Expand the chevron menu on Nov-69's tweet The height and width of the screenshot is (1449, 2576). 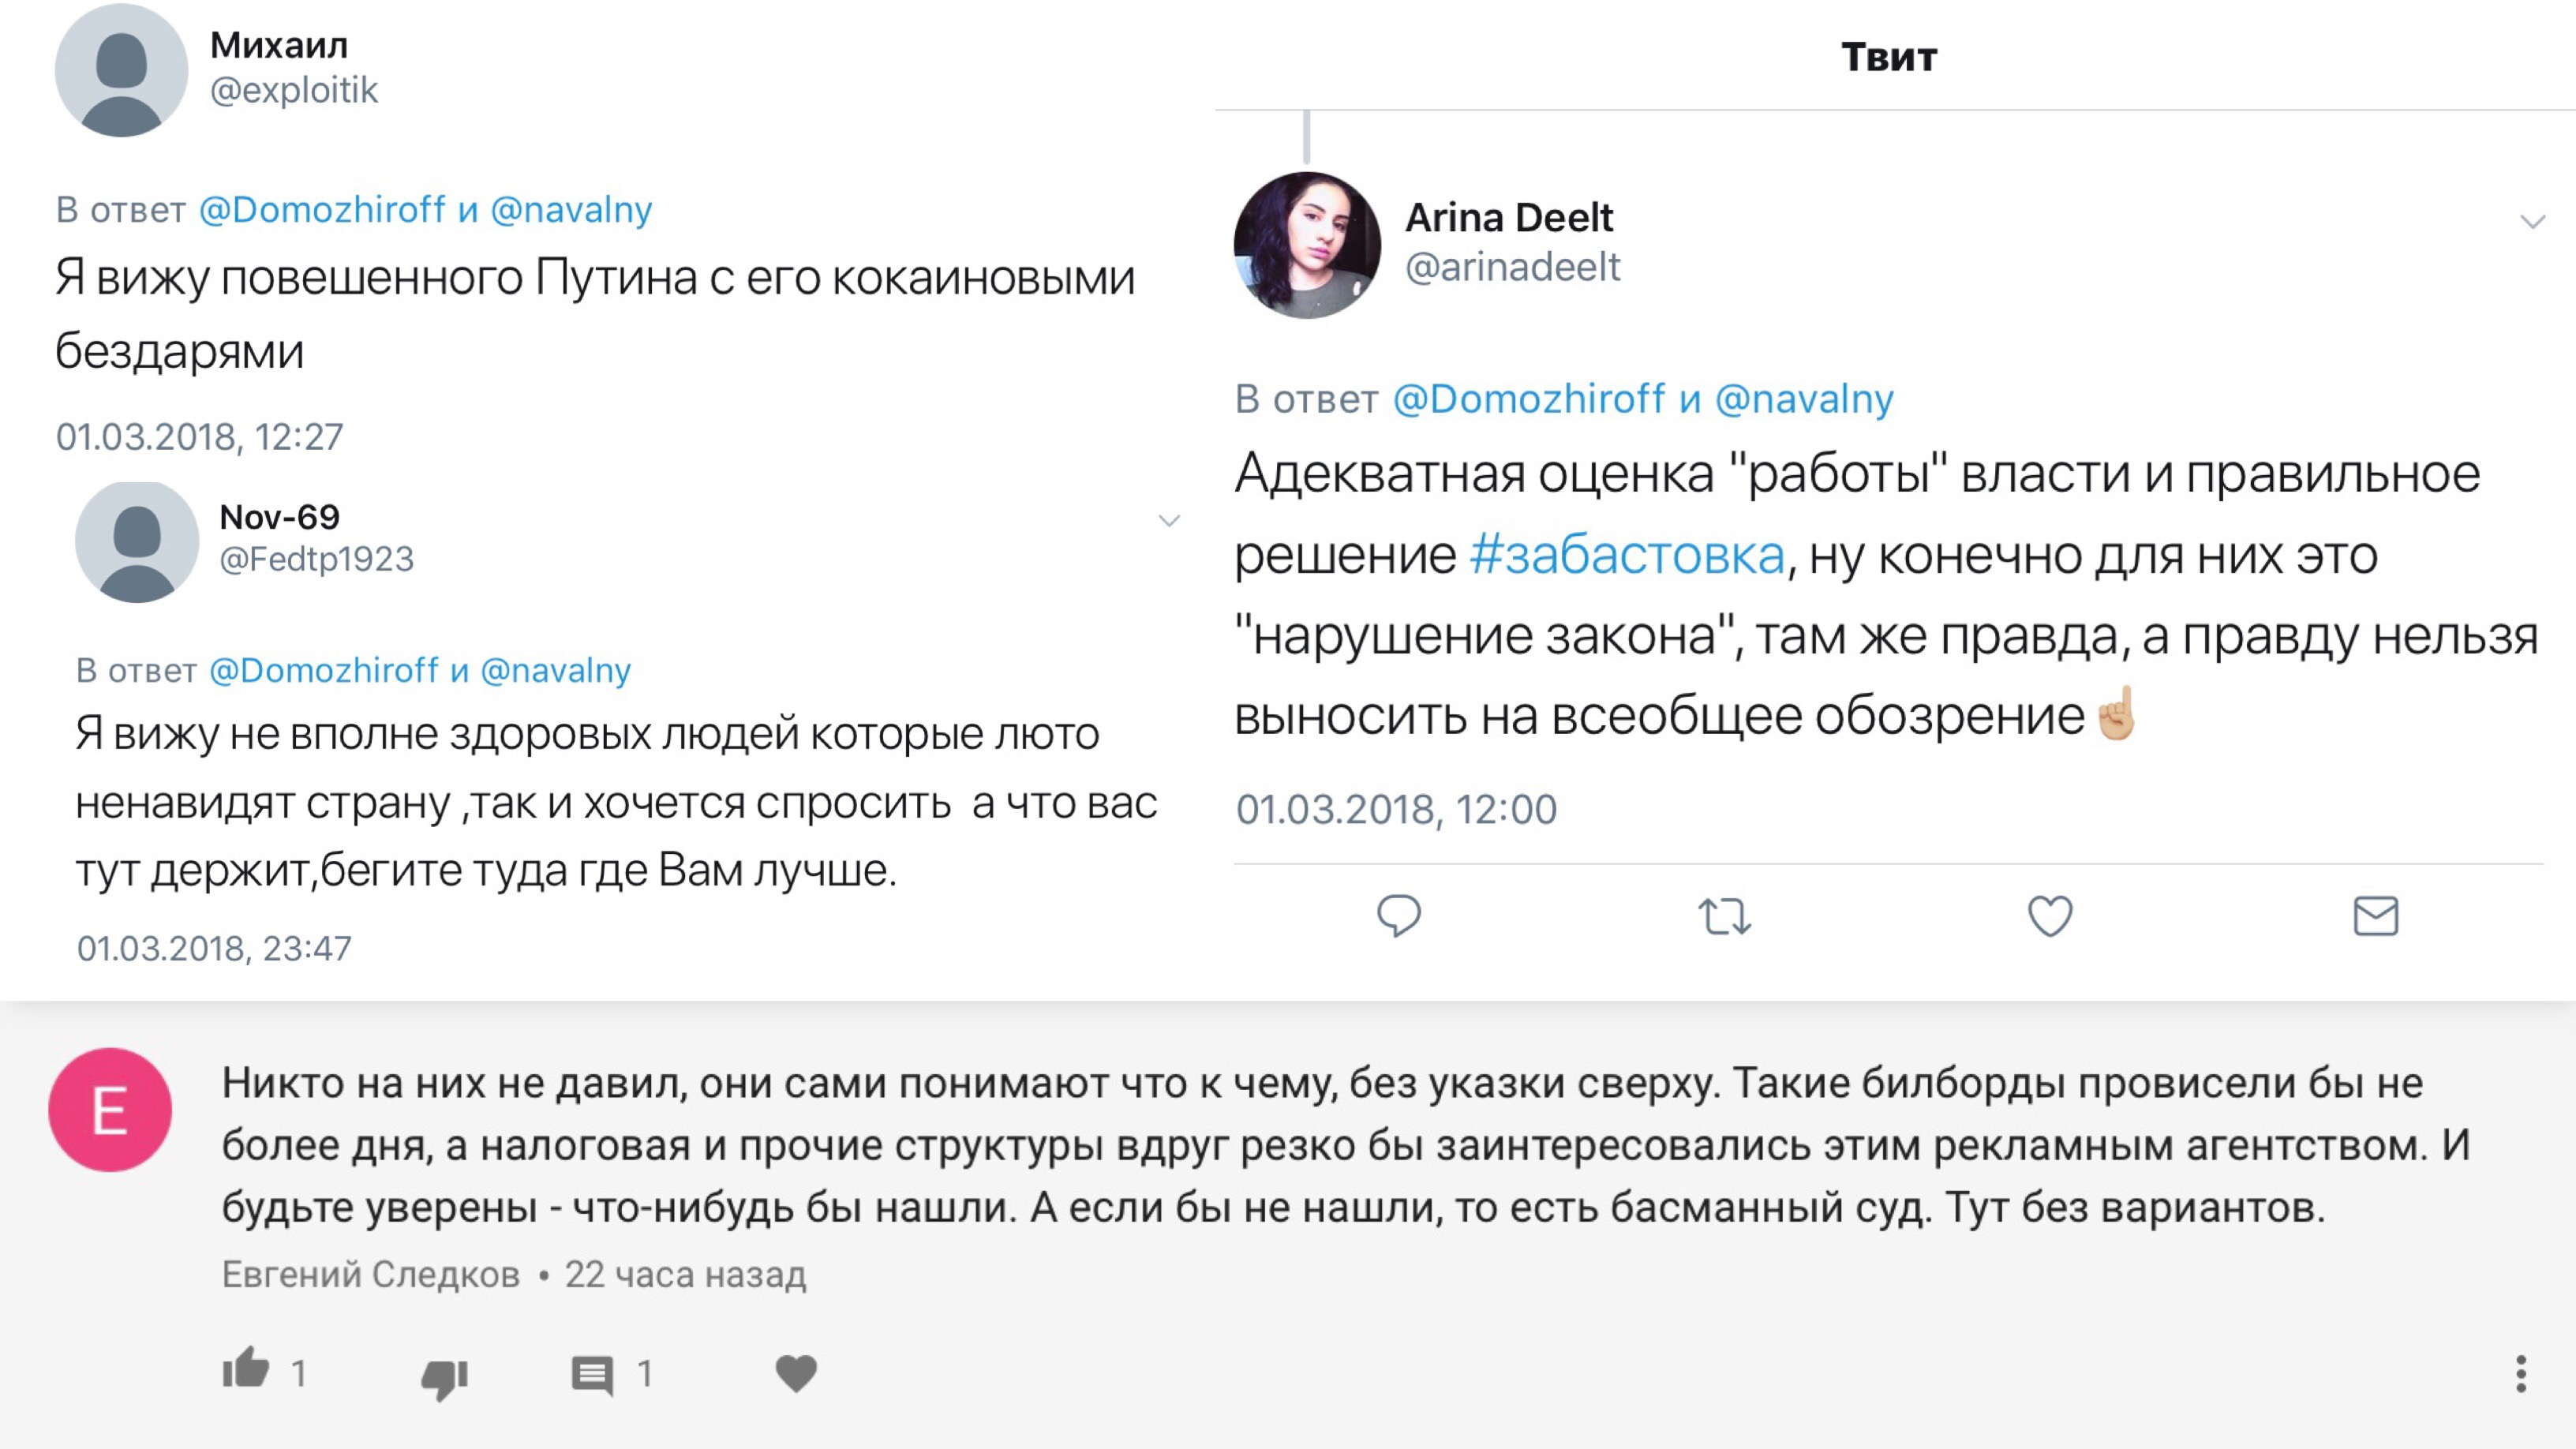(x=1168, y=520)
